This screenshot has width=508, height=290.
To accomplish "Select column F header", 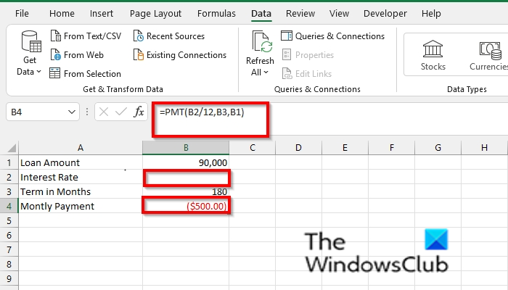I will 391,148.
